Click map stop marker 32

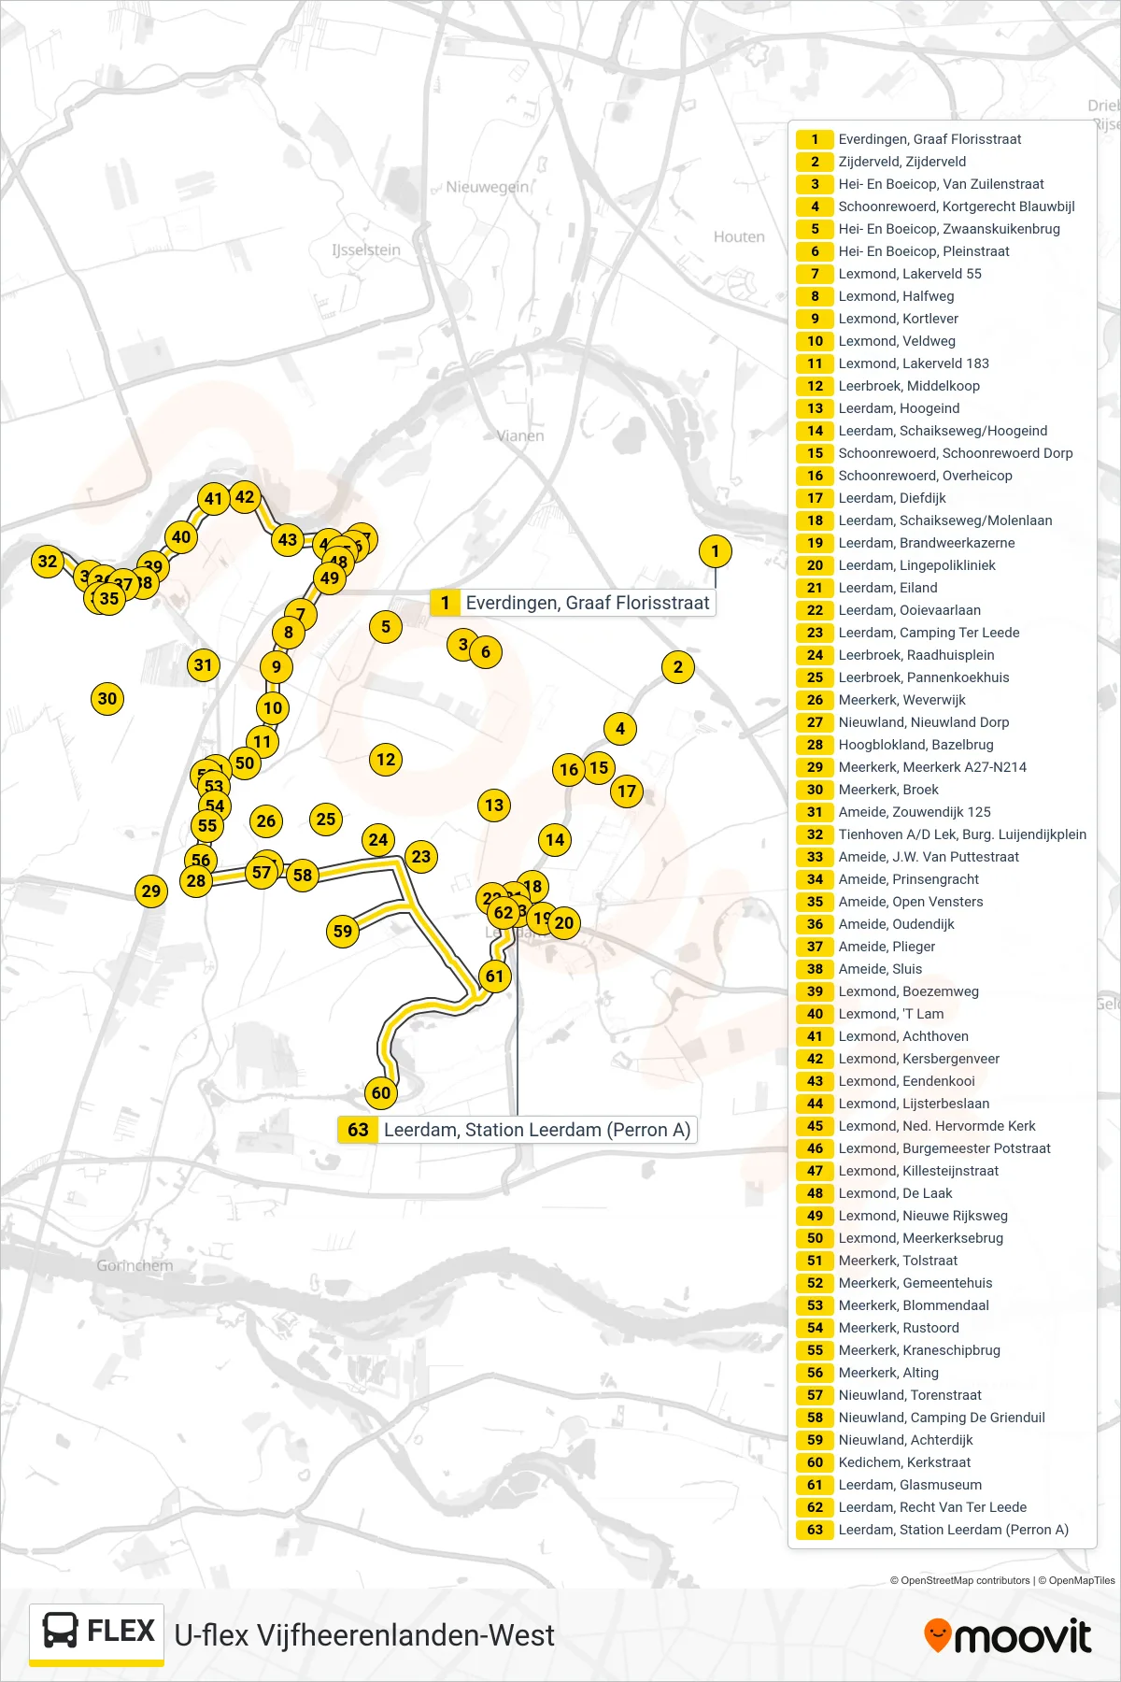tap(48, 562)
